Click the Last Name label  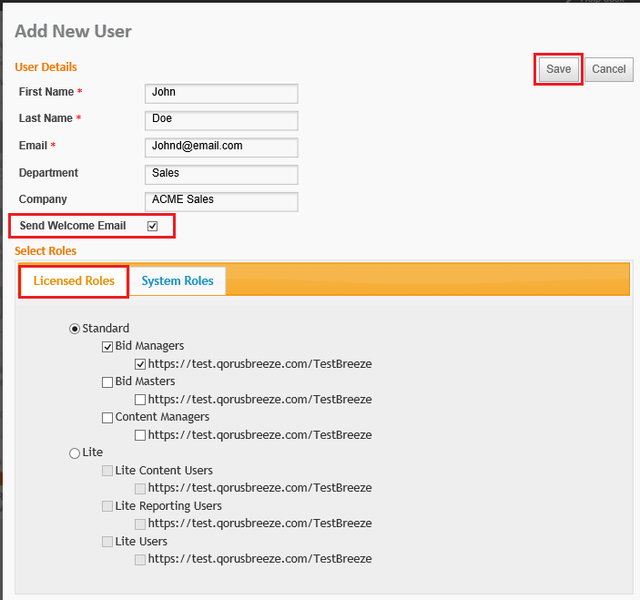[x=46, y=118]
